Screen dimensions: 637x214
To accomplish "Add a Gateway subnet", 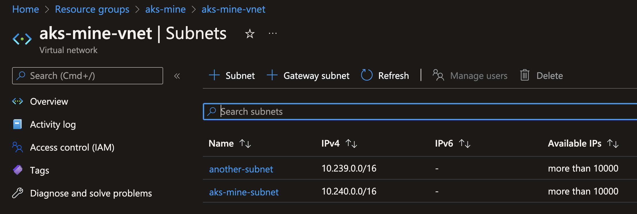I will (308, 76).
